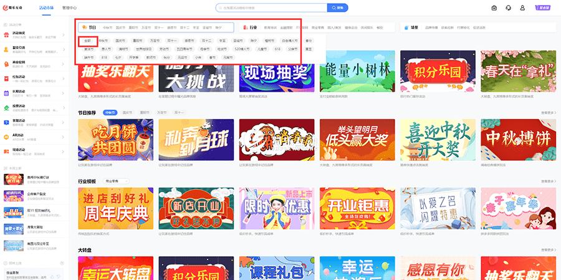Expand the 商业促销 category chevron
The image size is (561, 280).
tap(64, 64)
